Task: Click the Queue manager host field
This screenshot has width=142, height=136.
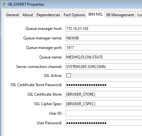Action: 104,28
